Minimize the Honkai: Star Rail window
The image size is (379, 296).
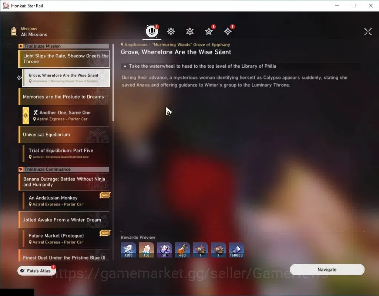point(337,6)
